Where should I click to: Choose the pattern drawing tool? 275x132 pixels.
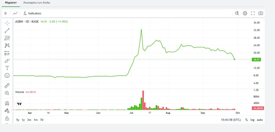7,46
